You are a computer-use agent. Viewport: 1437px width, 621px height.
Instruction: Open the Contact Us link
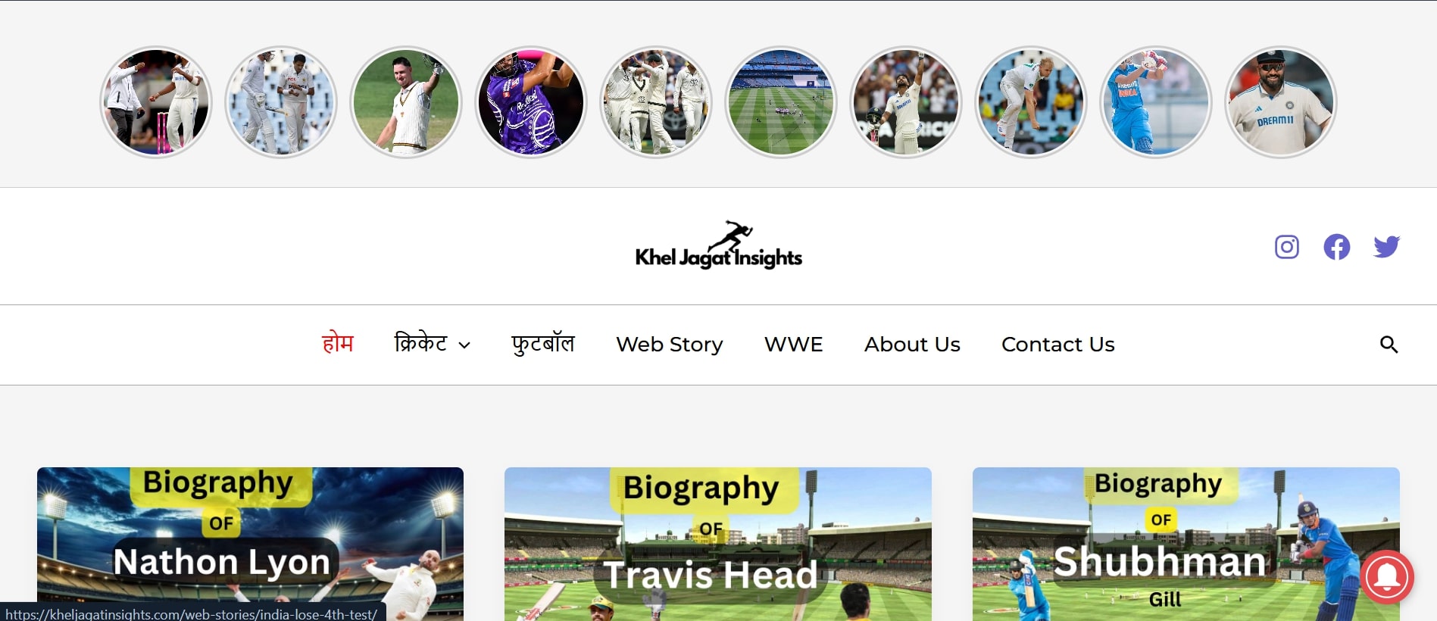coord(1057,345)
